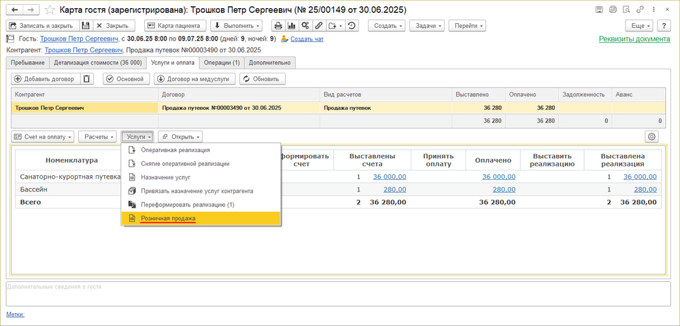
Task: Click the history clock icon
Action: 352,26
